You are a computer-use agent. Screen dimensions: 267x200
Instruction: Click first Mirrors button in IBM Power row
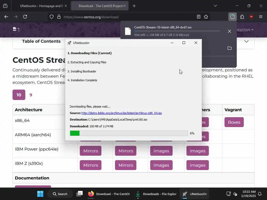click(90, 151)
